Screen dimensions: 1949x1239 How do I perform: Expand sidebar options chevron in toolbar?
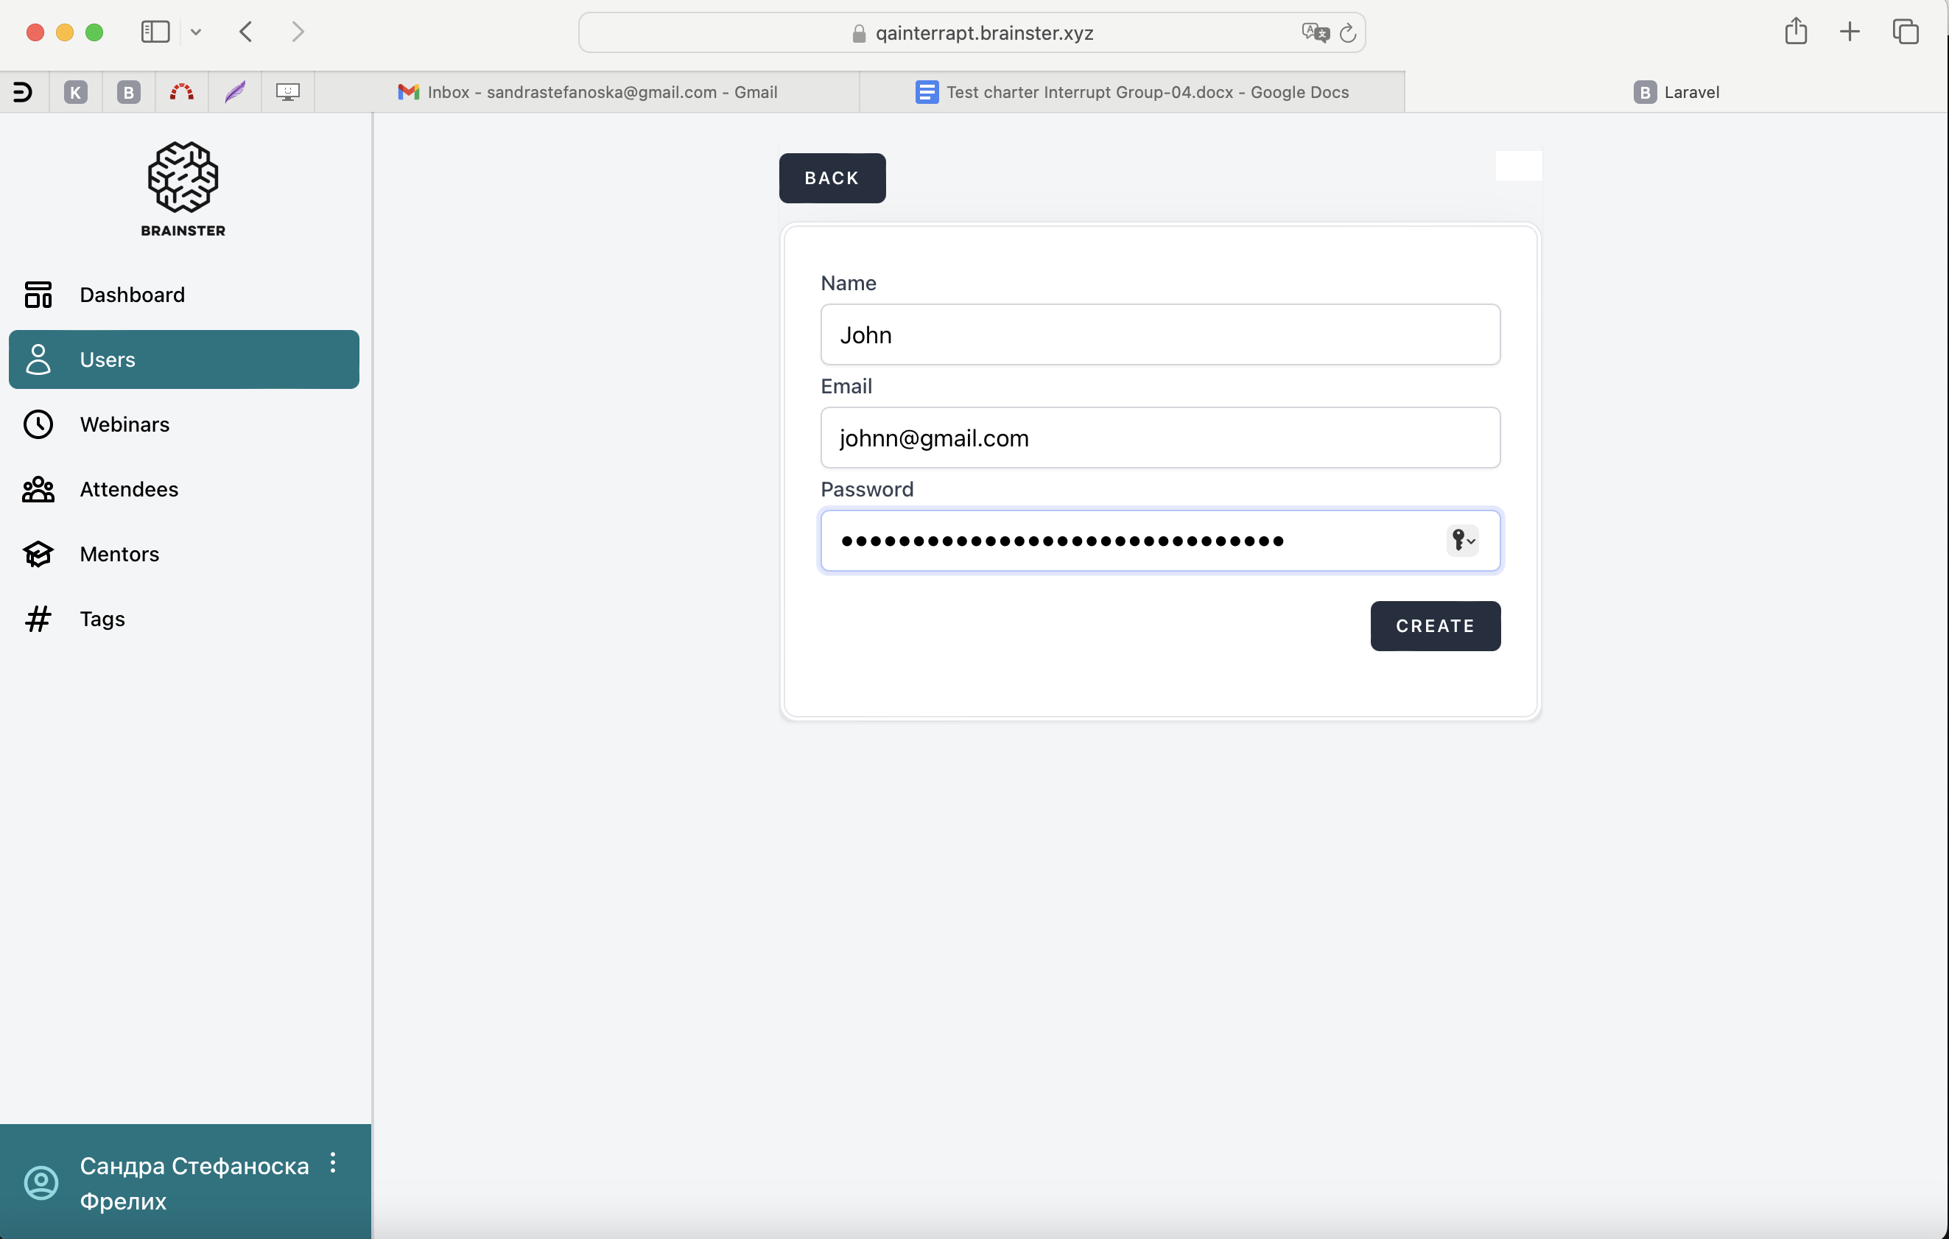coord(196,32)
